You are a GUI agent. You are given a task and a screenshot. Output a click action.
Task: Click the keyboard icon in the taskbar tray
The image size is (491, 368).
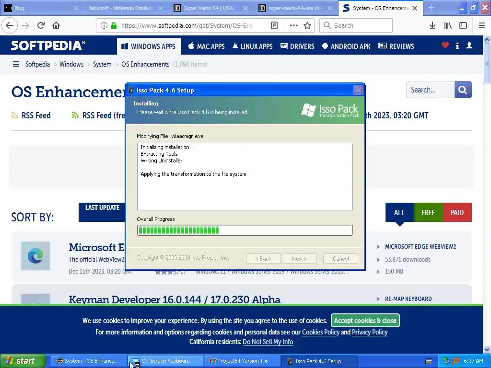tap(429, 361)
